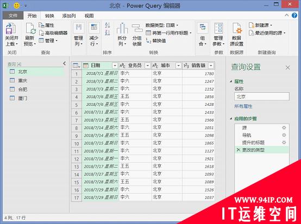Click the Close & Load (关闭并上载) icon
This screenshot has width=301, height=224.
[x=11, y=29]
